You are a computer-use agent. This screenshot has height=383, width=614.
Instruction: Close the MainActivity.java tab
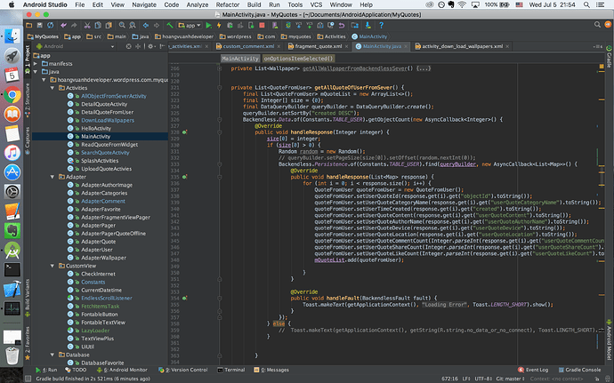406,46
